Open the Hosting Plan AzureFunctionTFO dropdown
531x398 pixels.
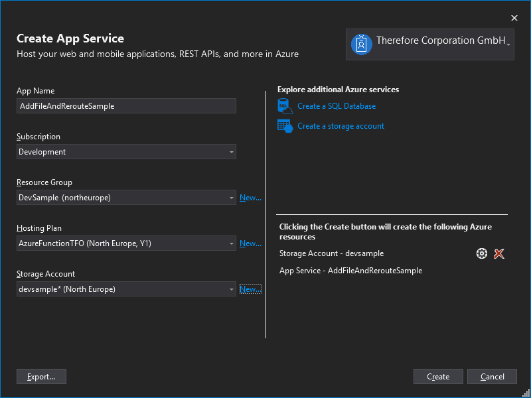[x=232, y=243]
